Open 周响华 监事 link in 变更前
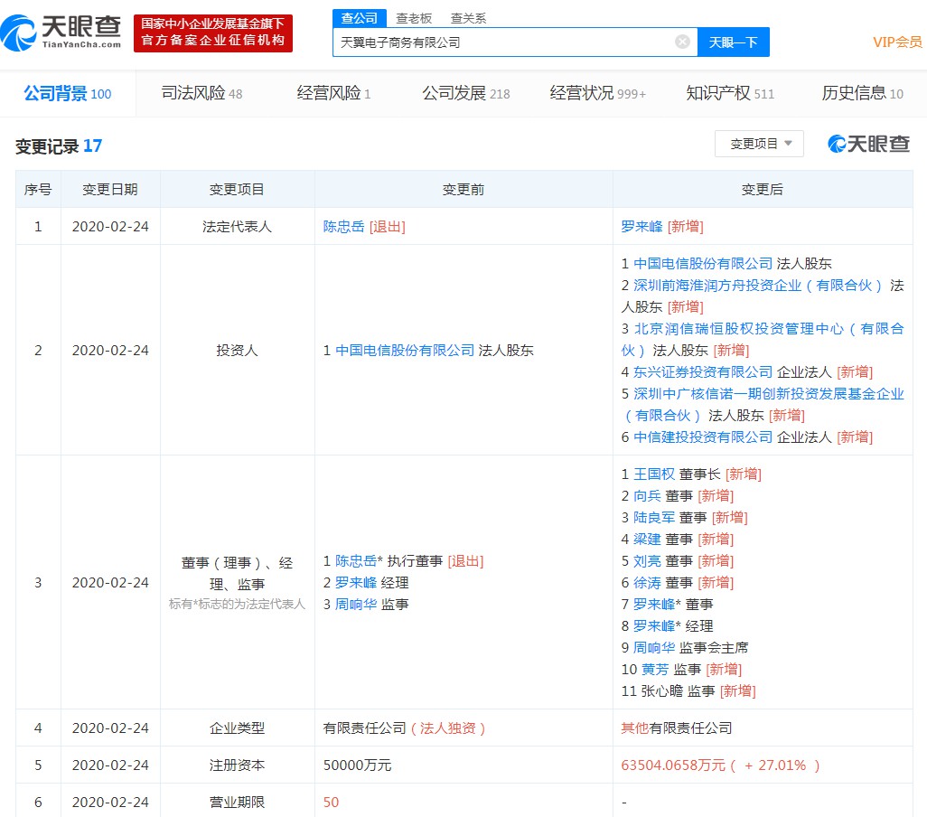The image size is (927, 817). tap(356, 605)
